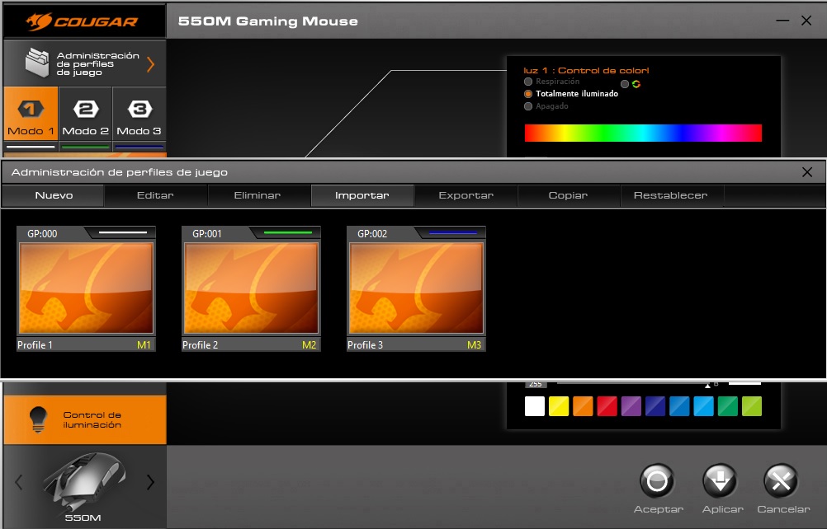Screen dimensions: 827x529
Task: Switch to Modo 3 profile icon
Action: pyautogui.click(x=139, y=110)
